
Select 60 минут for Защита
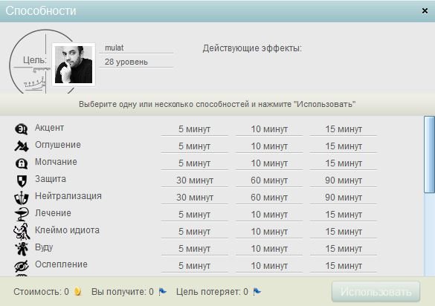coord(269,180)
